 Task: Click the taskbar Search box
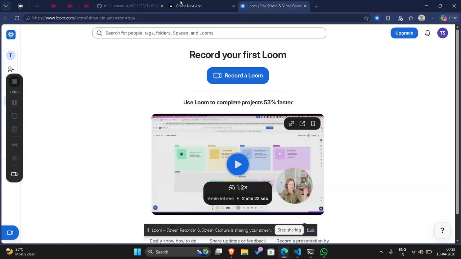pos(178,252)
